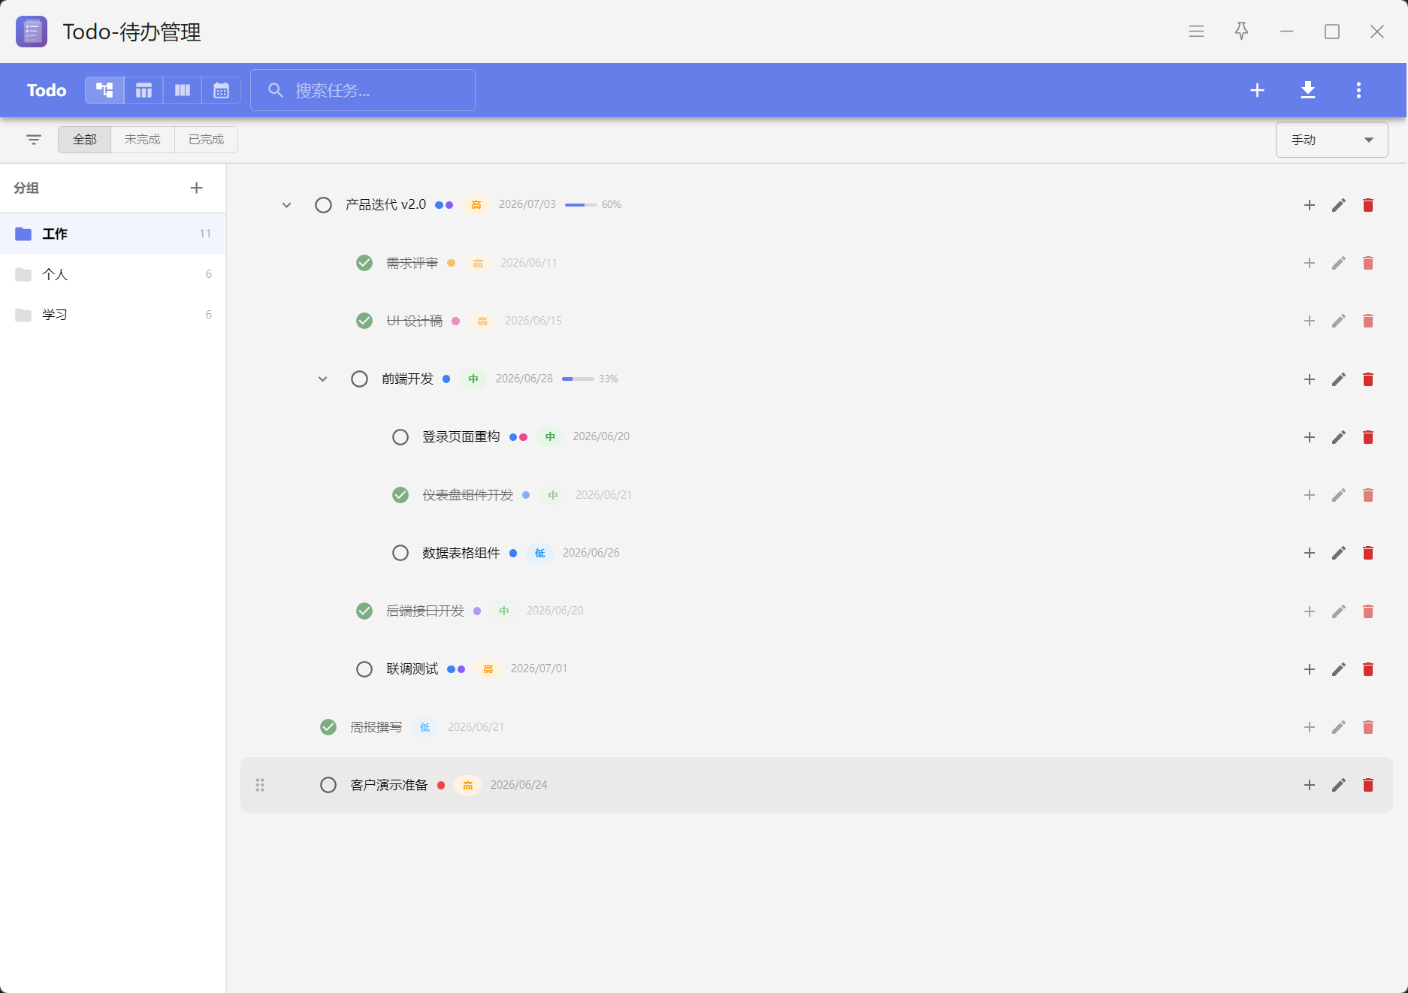This screenshot has height=993, width=1408.
Task: Click the download export icon
Action: 1308,90
